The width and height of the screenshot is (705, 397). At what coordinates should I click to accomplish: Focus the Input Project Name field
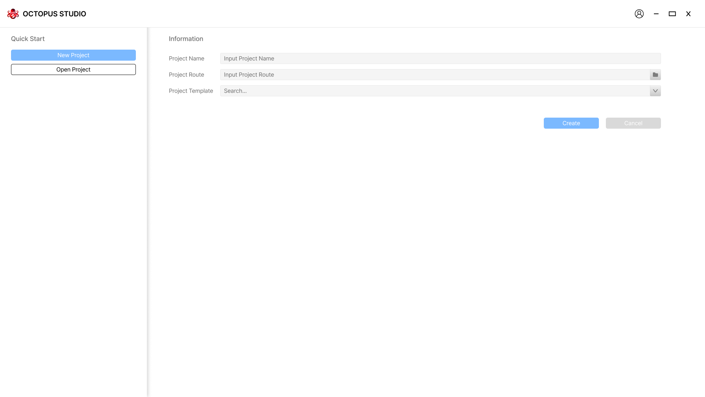coord(440,58)
